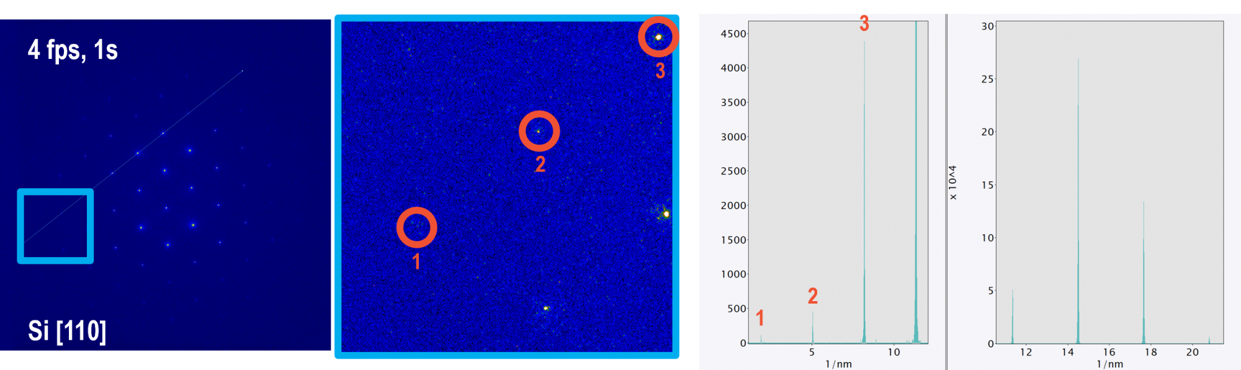1241x370 pixels.
Task: Click bright uncircled spot near zoomed image bottom
Action: coord(546,308)
